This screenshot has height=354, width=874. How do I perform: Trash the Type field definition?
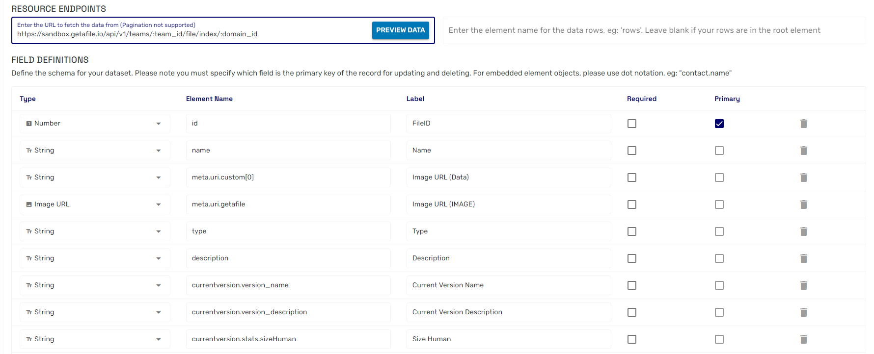803,231
